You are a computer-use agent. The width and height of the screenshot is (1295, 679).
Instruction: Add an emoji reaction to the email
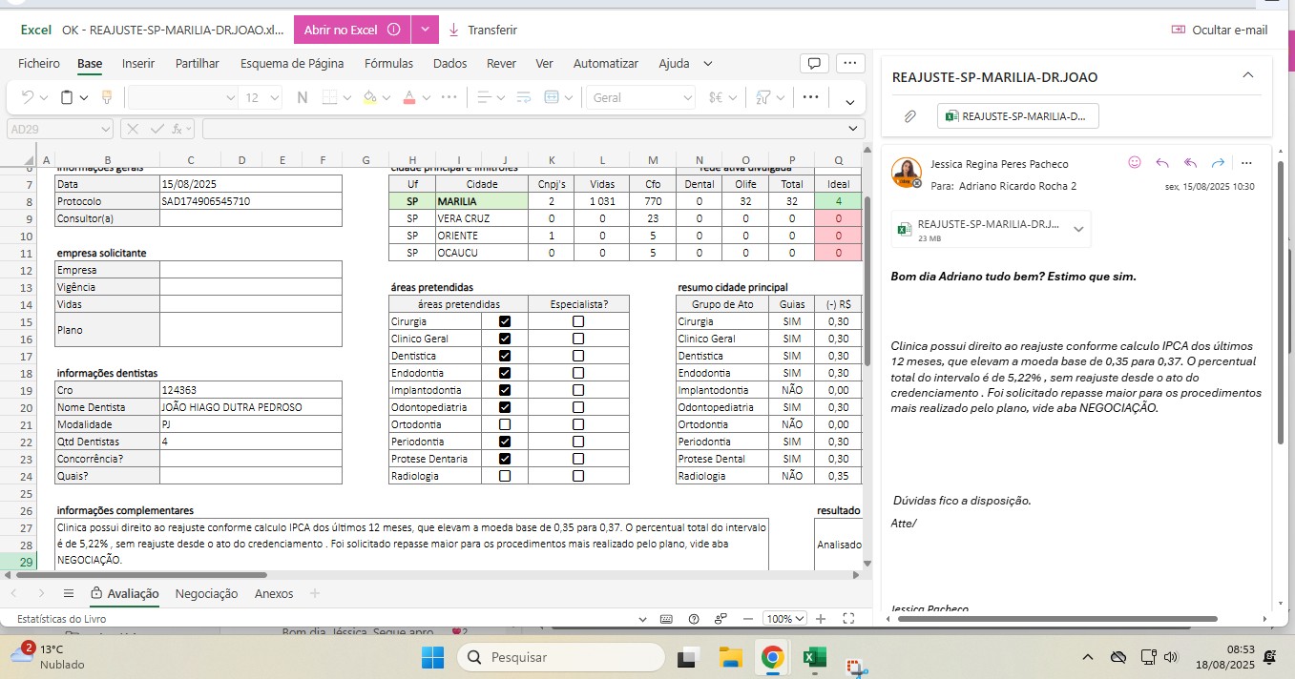pyautogui.click(x=1135, y=163)
